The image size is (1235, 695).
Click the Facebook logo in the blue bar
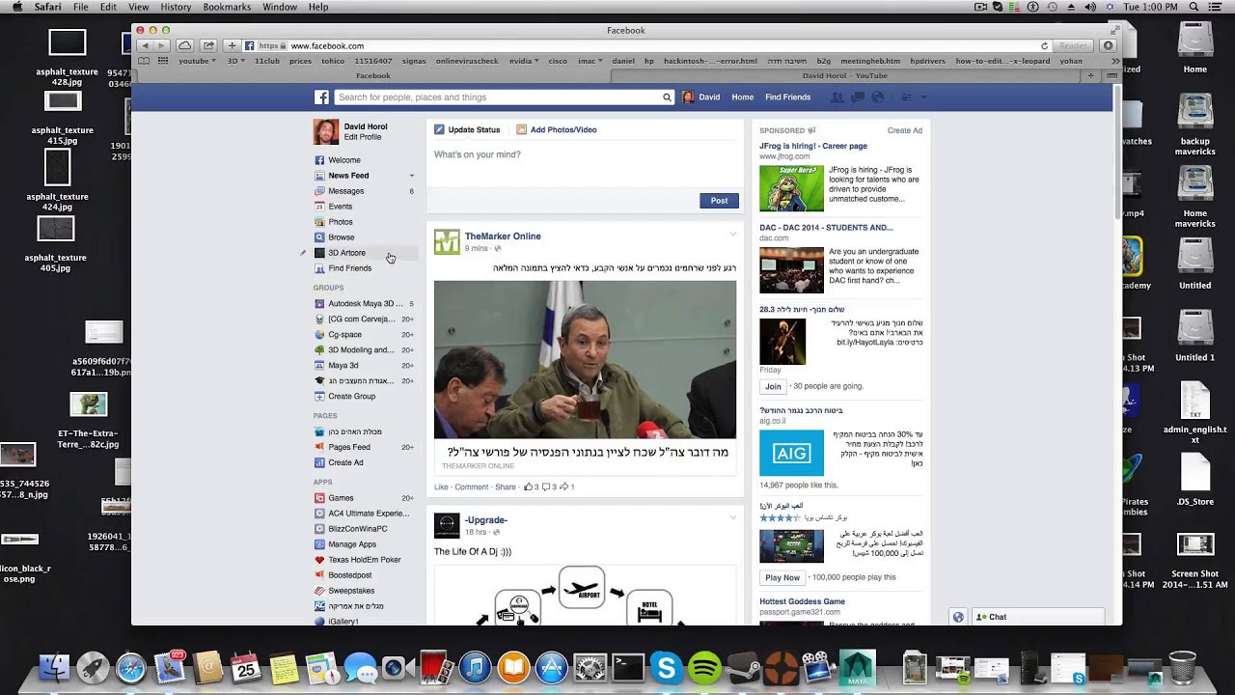pos(321,97)
